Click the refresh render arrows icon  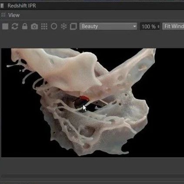pos(15,27)
